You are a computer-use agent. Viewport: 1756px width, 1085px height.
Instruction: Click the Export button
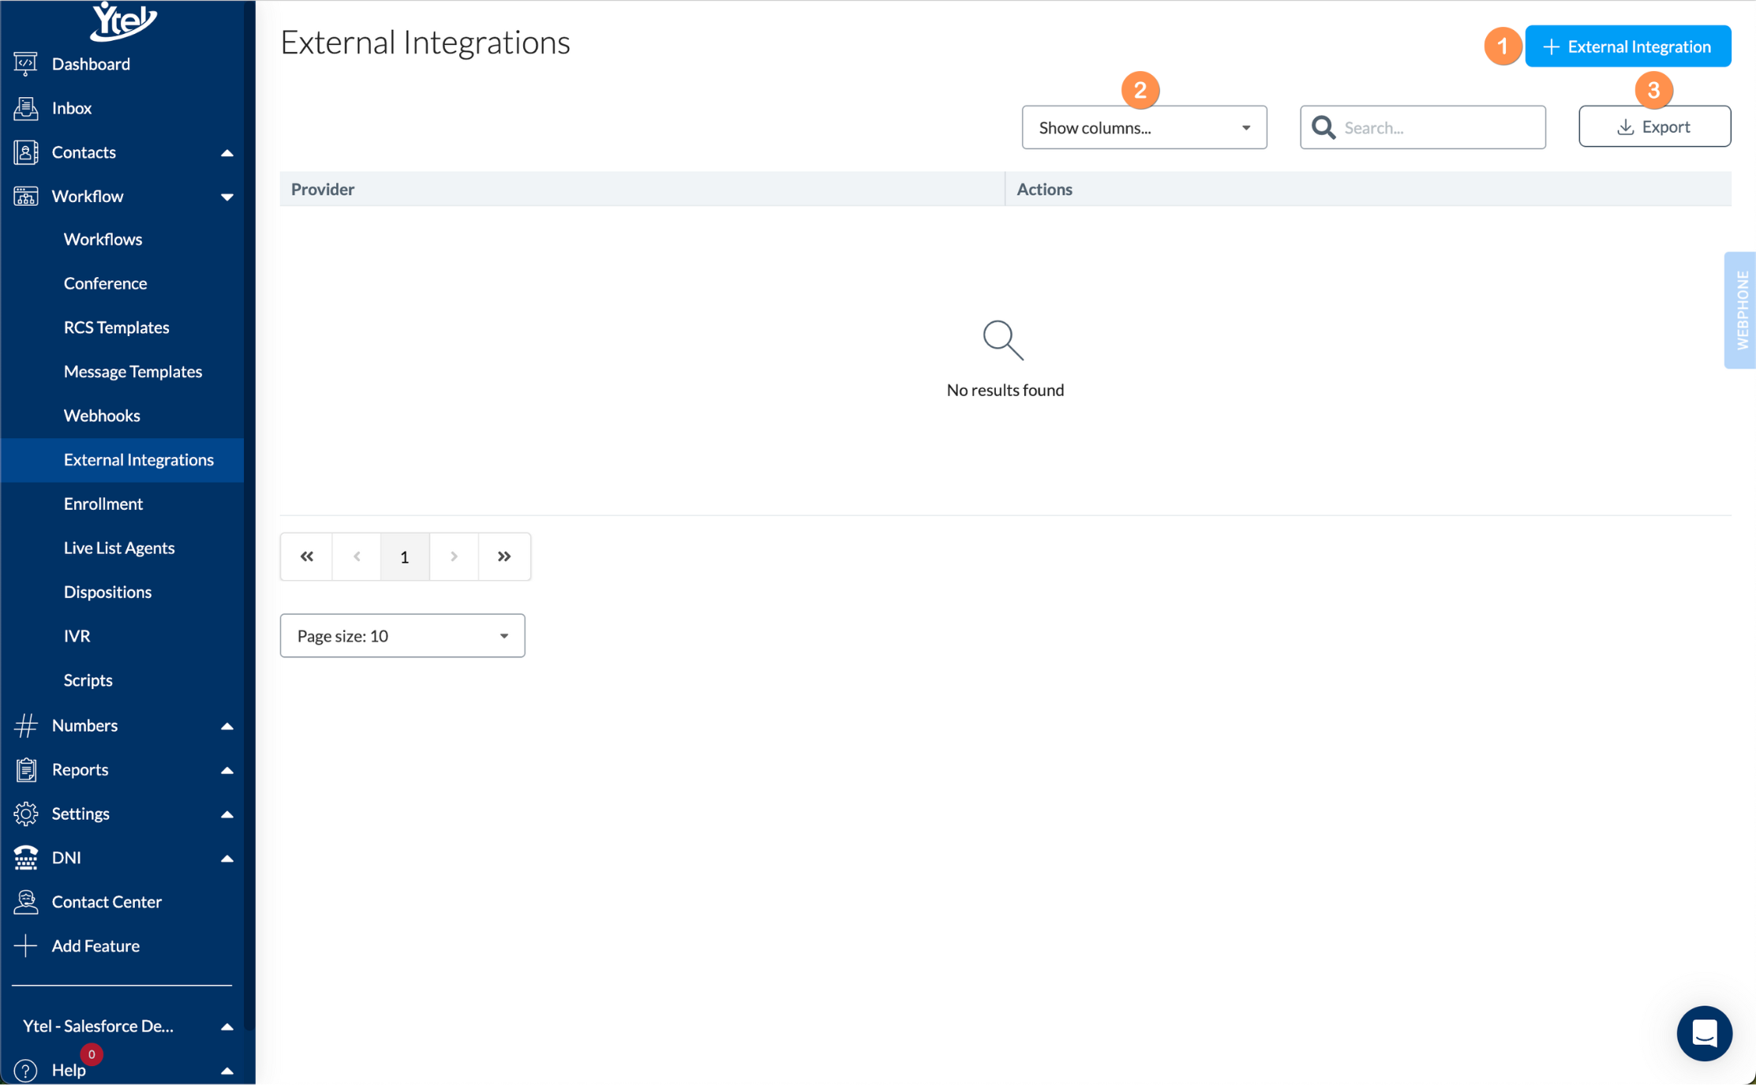[1654, 127]
